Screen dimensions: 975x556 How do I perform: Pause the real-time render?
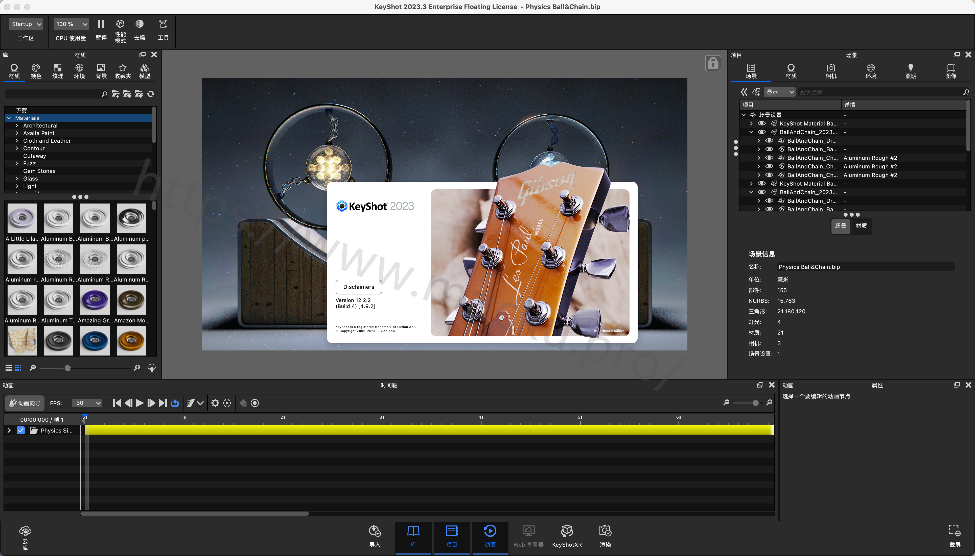(x=101, y=24)
